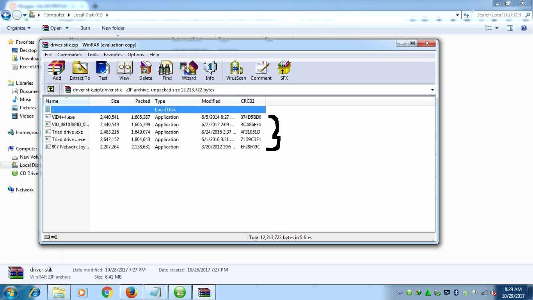533x300 pixels.
Task: Open the Explorer address history dropdown
Action: point(458,15)
